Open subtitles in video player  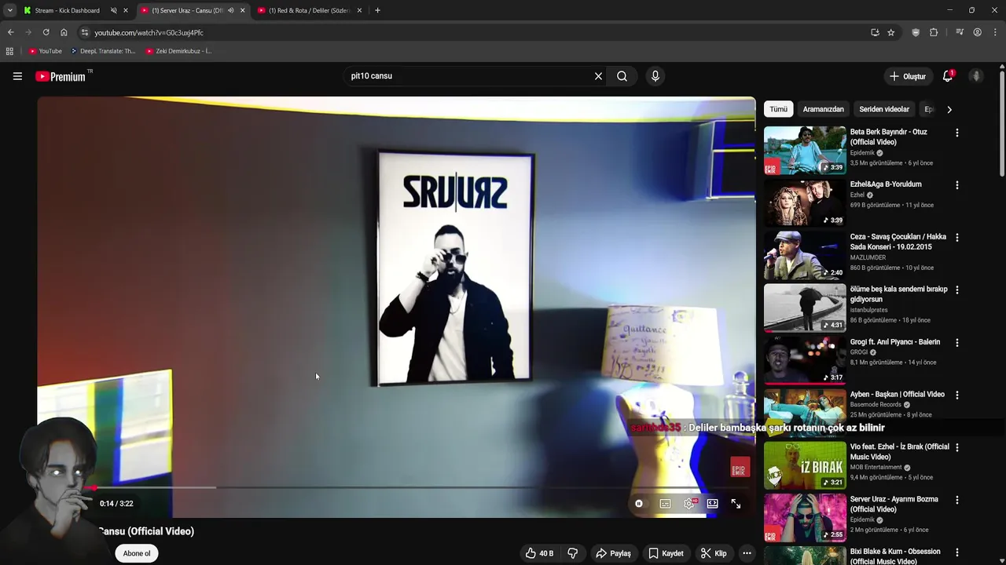click(x=665, y=504)
